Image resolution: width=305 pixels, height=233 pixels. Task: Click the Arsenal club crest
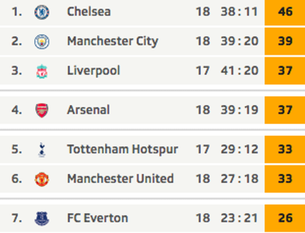(42, 110)
